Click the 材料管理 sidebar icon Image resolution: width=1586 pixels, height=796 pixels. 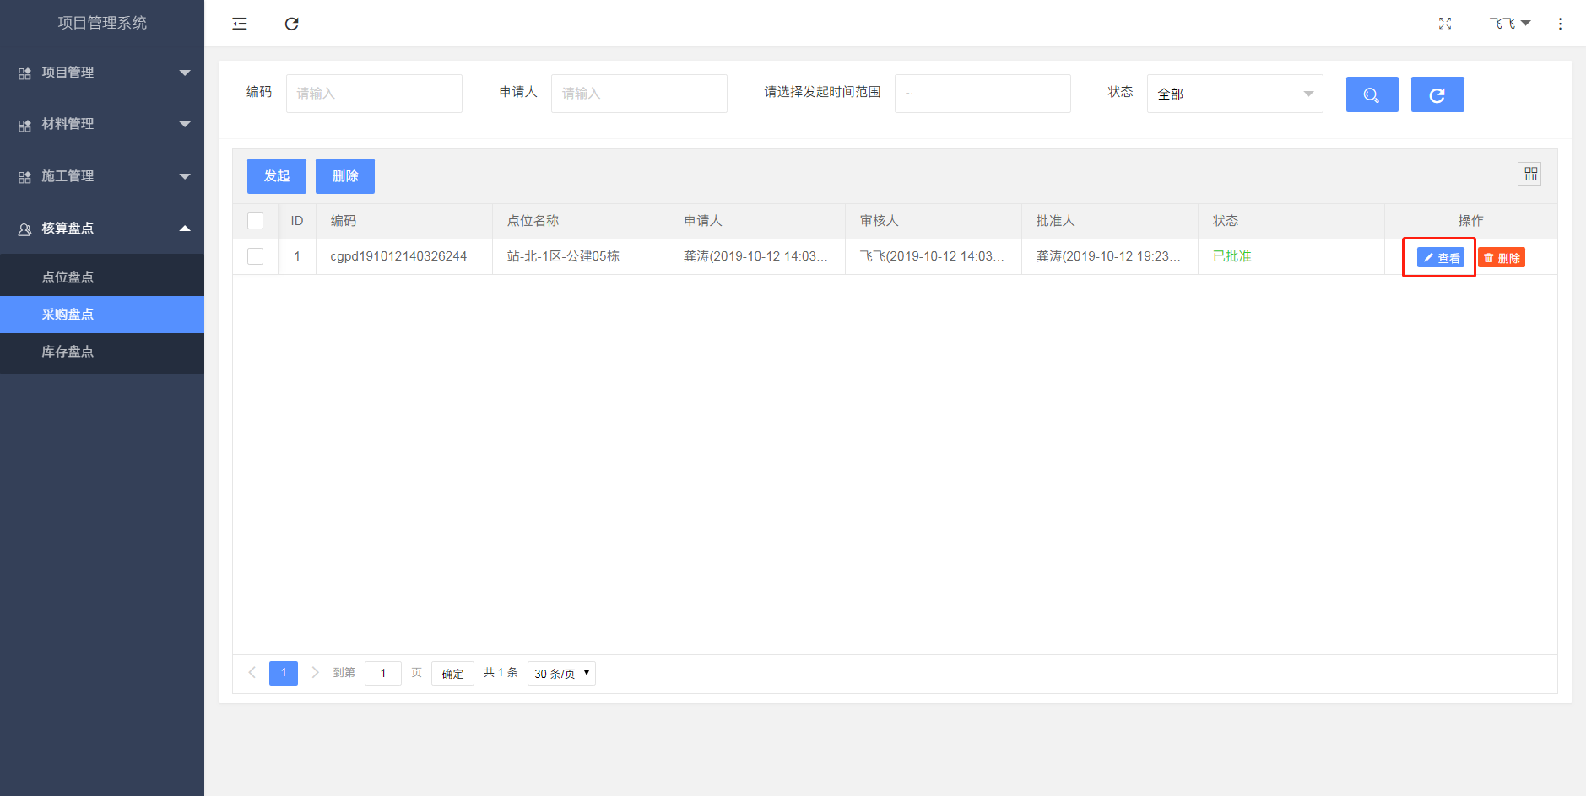pos(24,125)
